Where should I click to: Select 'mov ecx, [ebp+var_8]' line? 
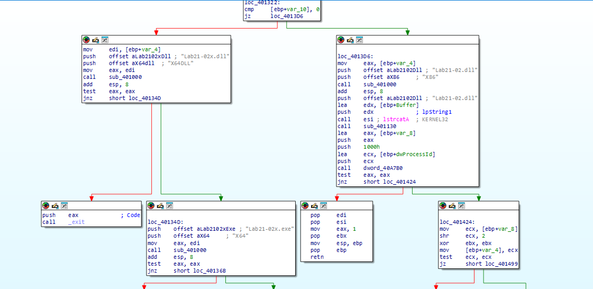[479, 229]
